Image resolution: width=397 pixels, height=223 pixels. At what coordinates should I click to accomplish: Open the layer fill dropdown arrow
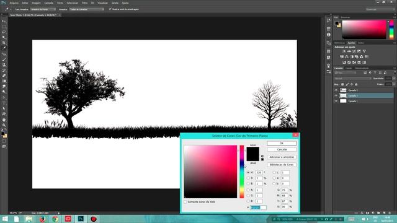click(x=394, y=84)
